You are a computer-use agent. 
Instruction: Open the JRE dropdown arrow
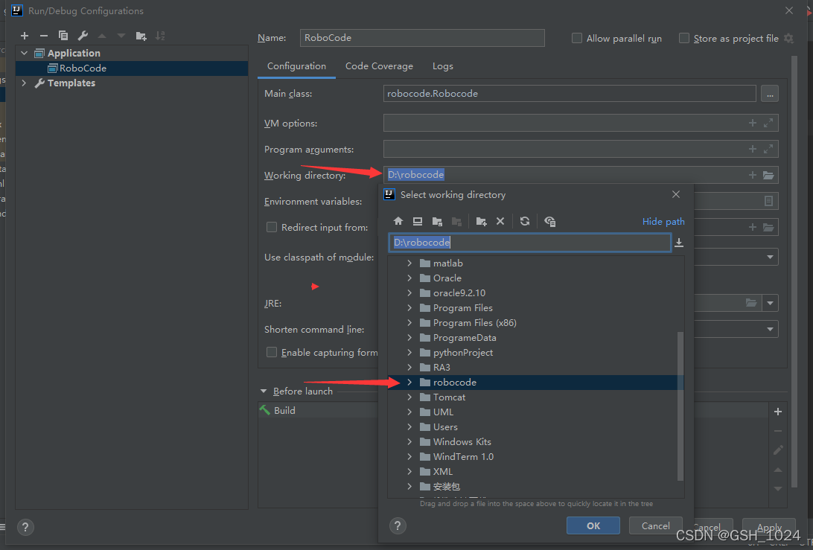[770, 303]
